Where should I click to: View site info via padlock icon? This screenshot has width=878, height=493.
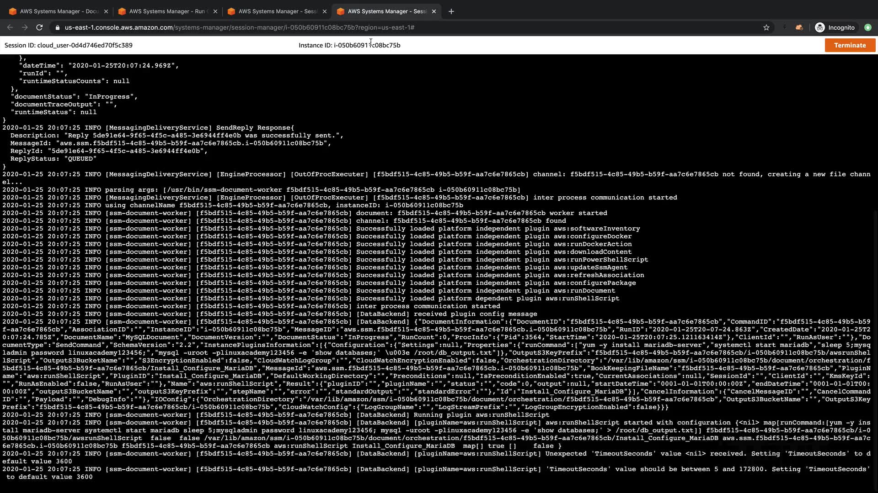coord(57,27)
